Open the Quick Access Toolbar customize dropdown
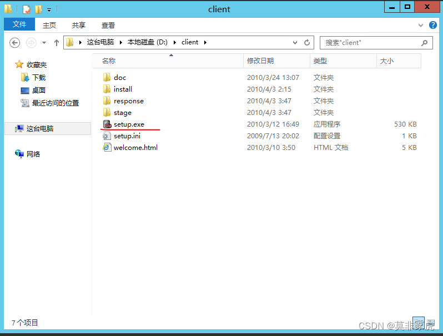443x336 pixels. 49,10
